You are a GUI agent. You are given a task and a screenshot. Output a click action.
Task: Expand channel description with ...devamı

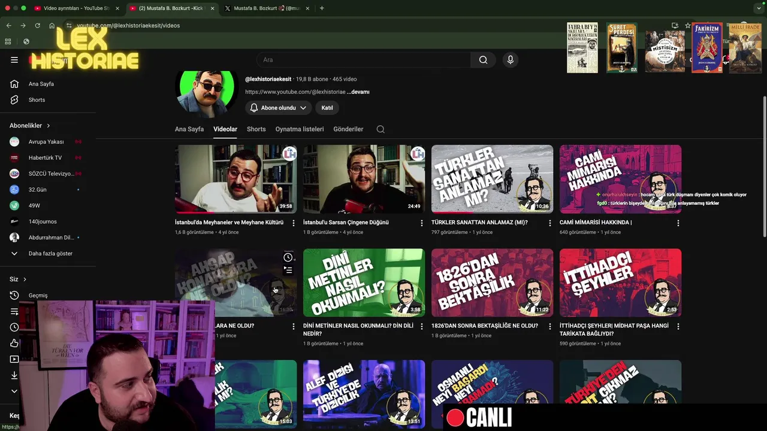click(358, 92)
